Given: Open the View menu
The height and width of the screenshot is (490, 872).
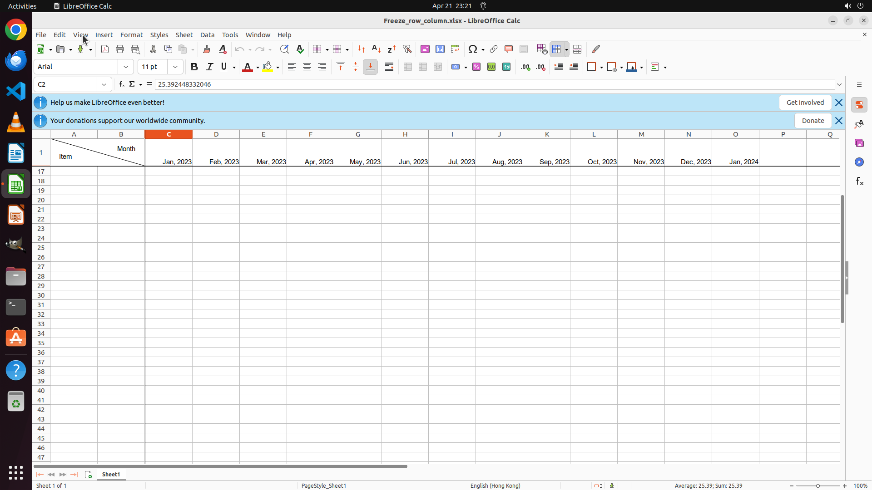Looking at the screenshot, I should point(80,35).
